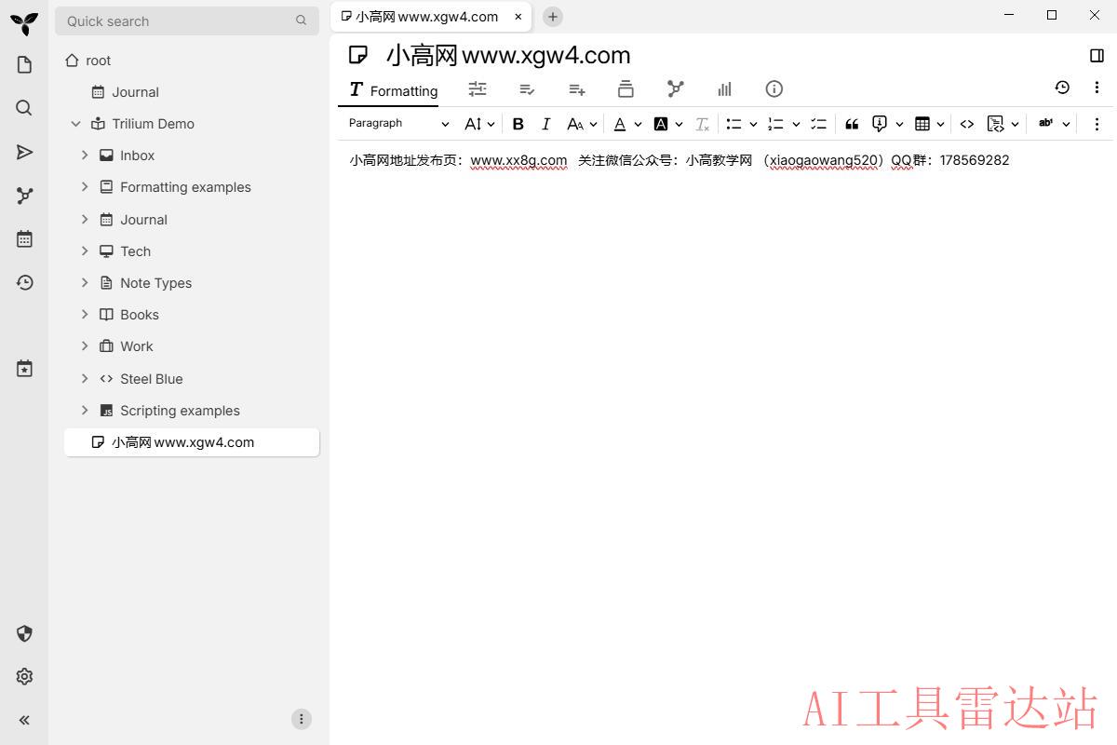
Task: Insert a to-do checklist
Action: tap(818, 124)
